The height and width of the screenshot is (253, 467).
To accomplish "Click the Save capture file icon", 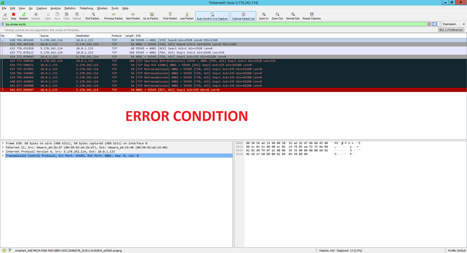I will [x=57, y=16].
